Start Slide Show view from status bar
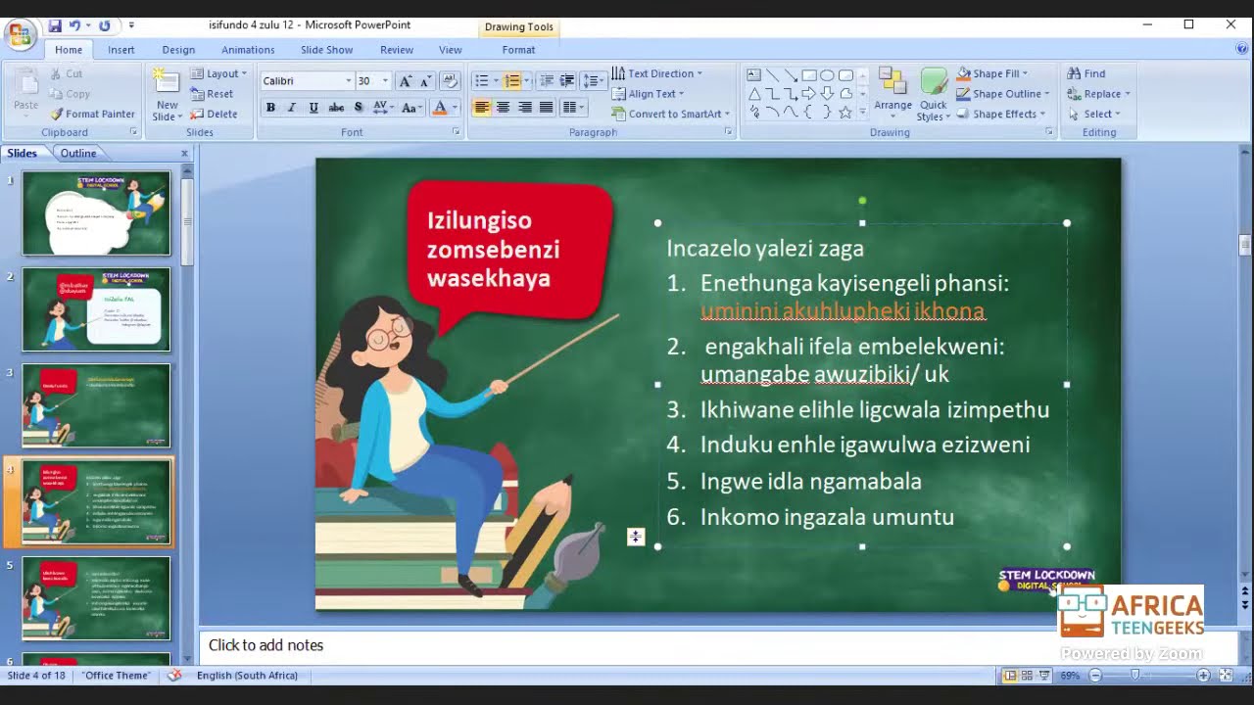Image resolution: width=1254 pixels, height=705 pixels. click(1044, 676)
